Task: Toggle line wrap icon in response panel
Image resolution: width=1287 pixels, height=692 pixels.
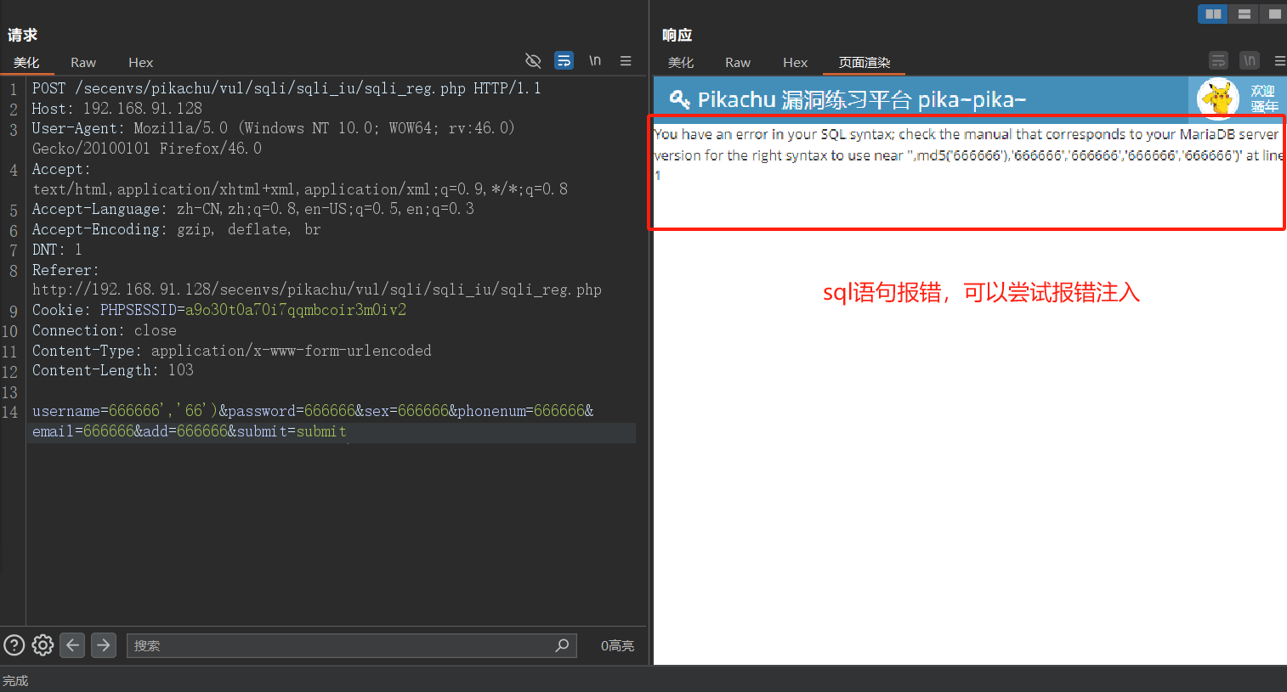Action: pos(1218,61)
